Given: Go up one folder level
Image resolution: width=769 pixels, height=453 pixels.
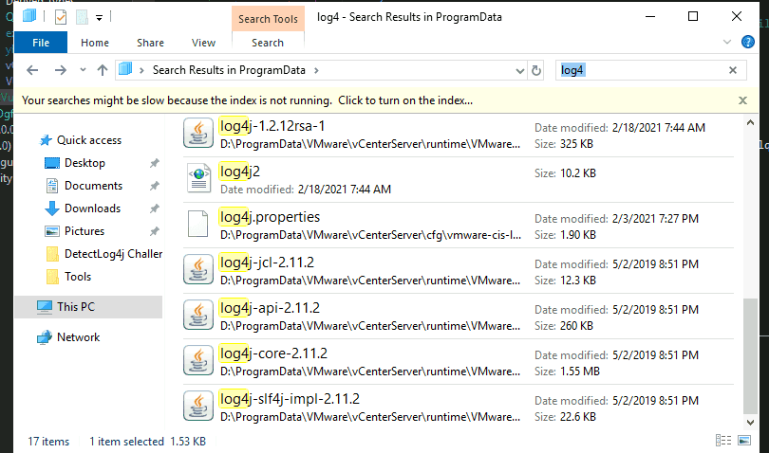Looking at the screenshot, I should (x=102, y=70).
